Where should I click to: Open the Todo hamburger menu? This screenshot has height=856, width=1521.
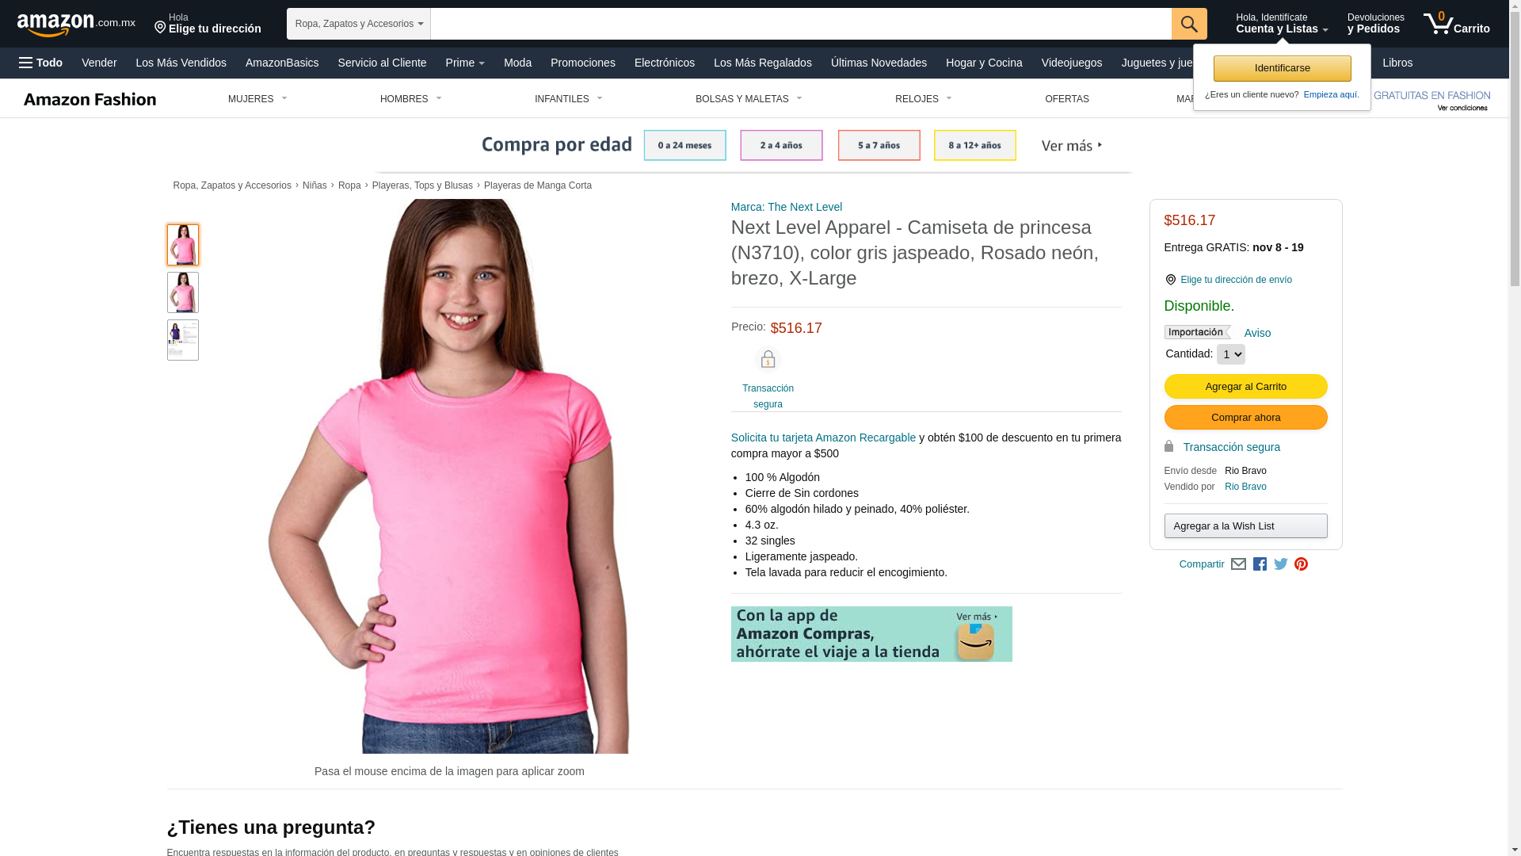[41, 63]
